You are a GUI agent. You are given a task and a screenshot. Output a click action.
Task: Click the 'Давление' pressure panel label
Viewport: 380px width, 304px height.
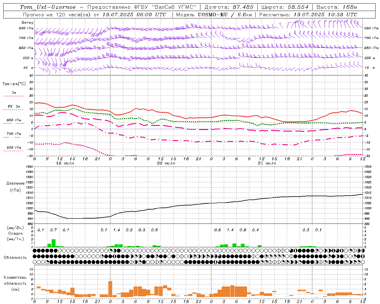coord(15,183)
